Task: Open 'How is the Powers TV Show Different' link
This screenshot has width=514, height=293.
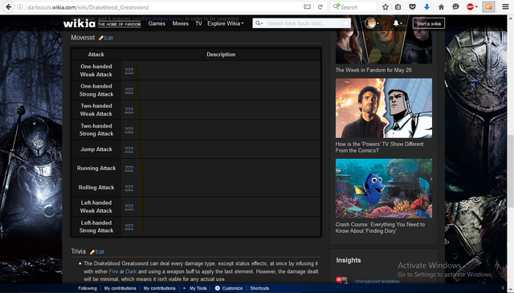Action: pos(379,147)
